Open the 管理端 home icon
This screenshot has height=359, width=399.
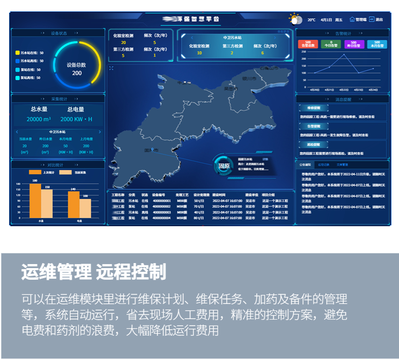pyautogui.click(x=352, y=20)
